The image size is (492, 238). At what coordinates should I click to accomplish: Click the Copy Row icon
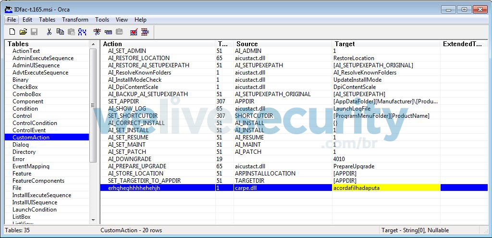[x=108, y=32]
